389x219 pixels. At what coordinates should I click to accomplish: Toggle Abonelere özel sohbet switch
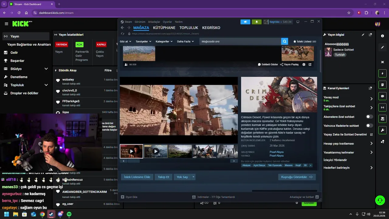[x=370, y=117]
